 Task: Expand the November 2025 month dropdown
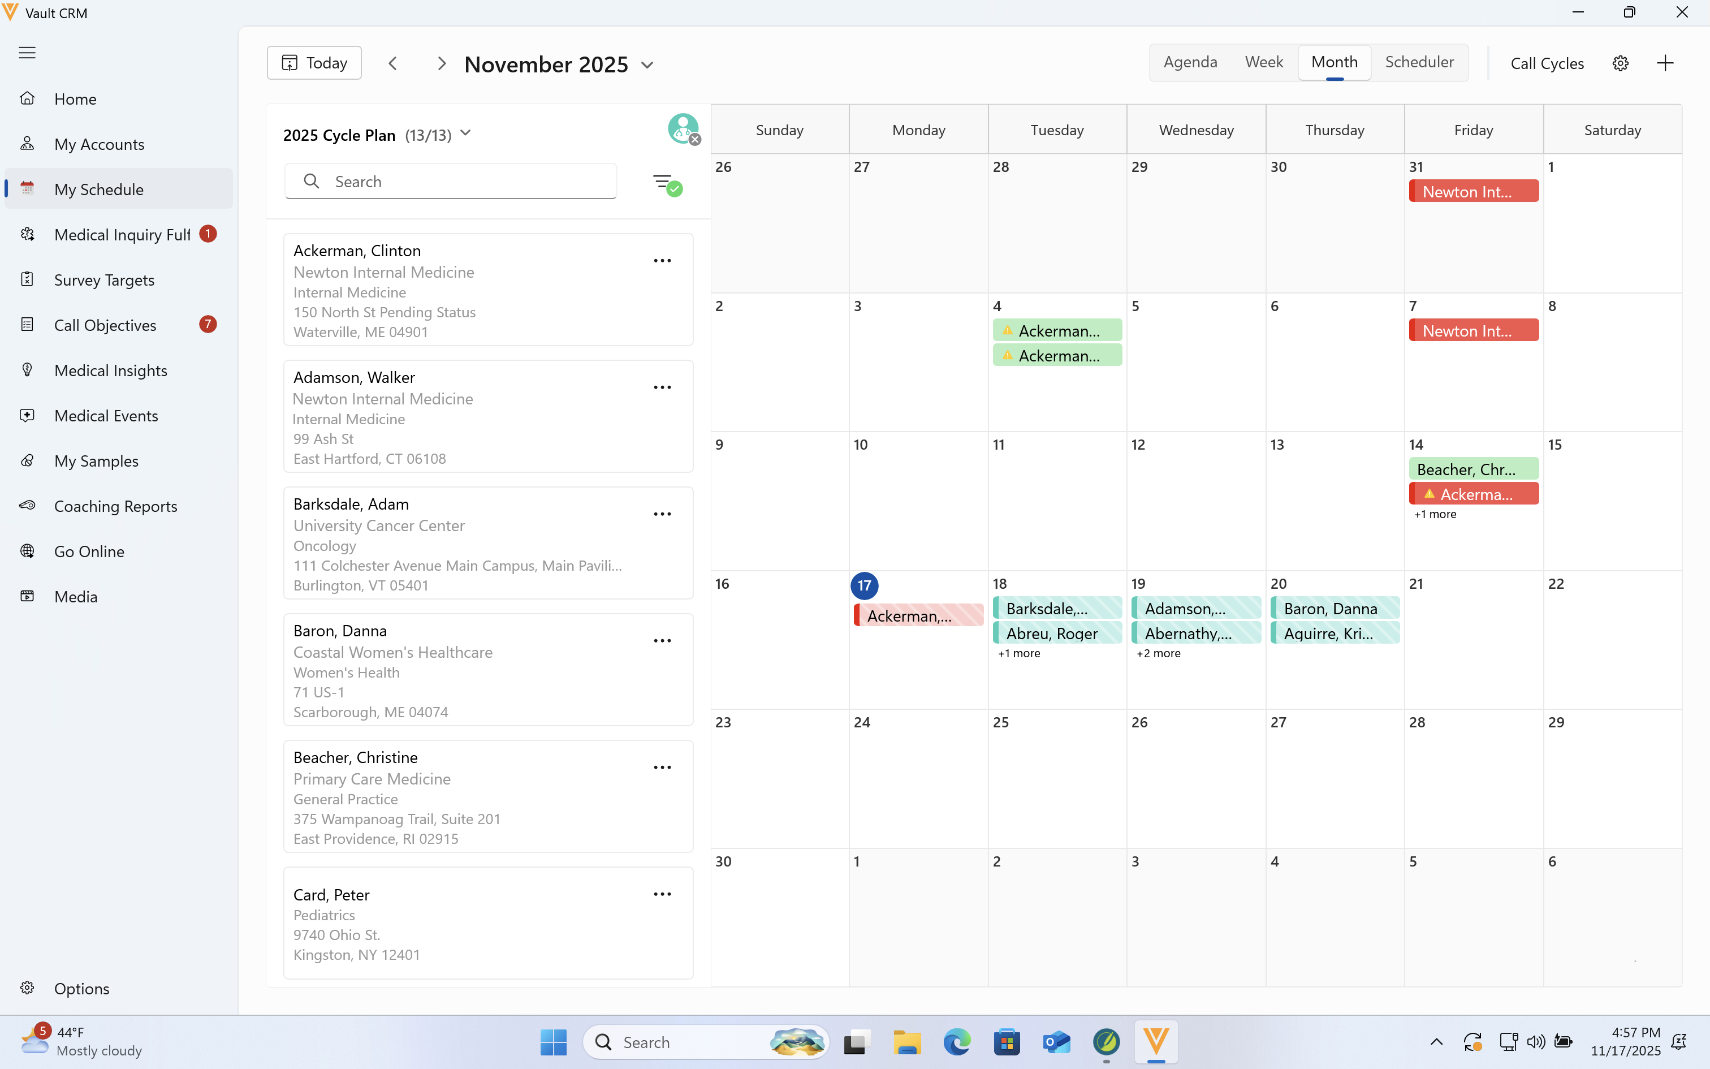[x=647, y=65]
